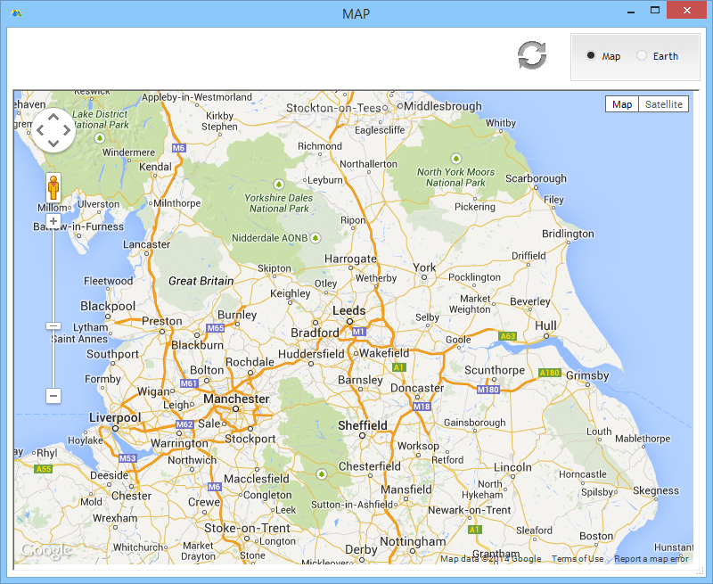713x584 pixels.
Task: Click the Peak District tree icon near Macclesfield
Action: (x=322, y=474)
